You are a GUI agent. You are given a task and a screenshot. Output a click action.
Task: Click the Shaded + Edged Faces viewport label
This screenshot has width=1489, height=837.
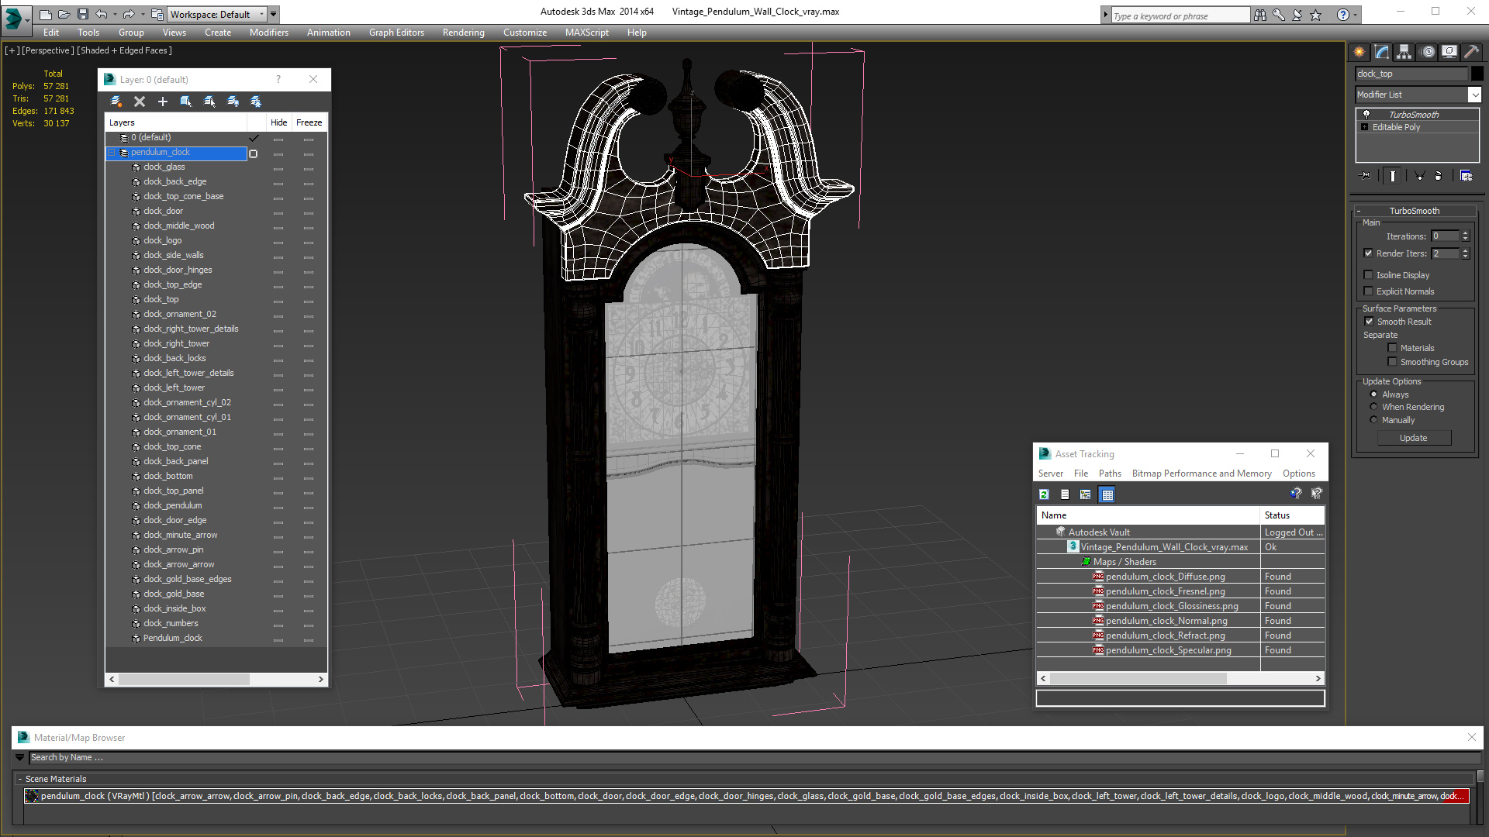pos(124,50)
